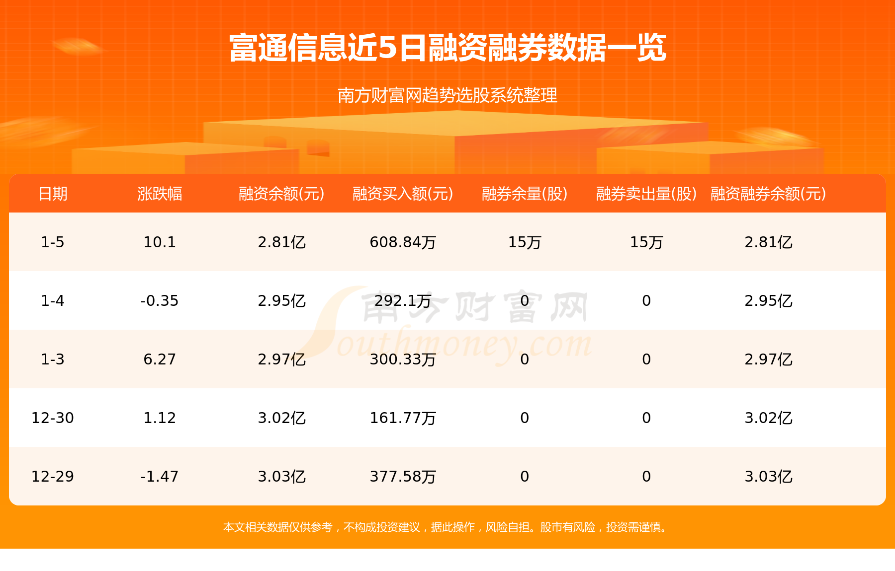Click the 融资余额(元) column header
This screenshot has width=895, height=571.
pos(281,194)
